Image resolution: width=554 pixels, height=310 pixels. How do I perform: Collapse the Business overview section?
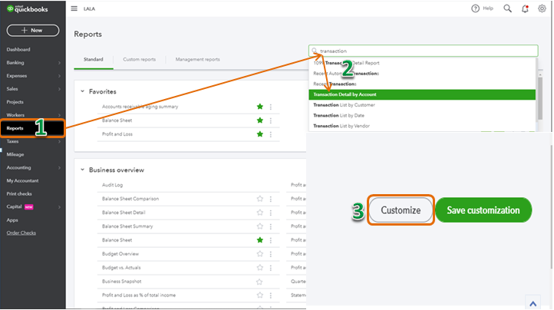coord(82,170)
